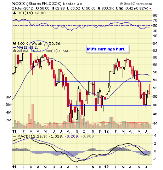Click the latest weekly candle near 50.56
Image resolution: width=163 pixels, height=170 pixels.
[150, 89]
